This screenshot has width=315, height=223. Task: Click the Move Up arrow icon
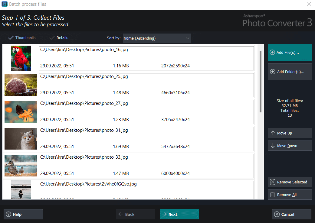273,133
